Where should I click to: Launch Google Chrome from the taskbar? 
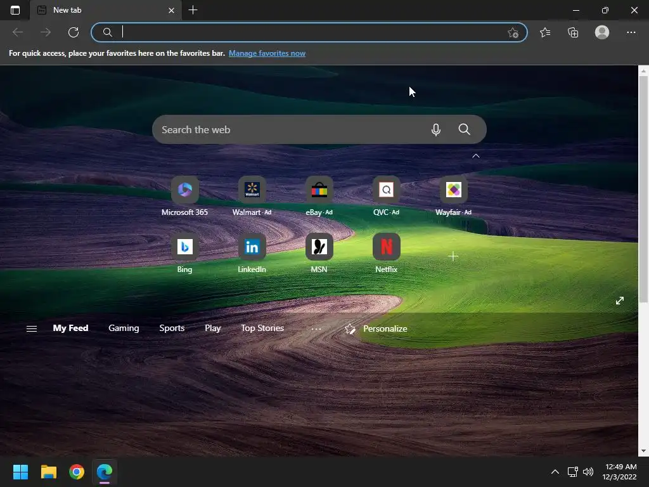tap(77, 472)
